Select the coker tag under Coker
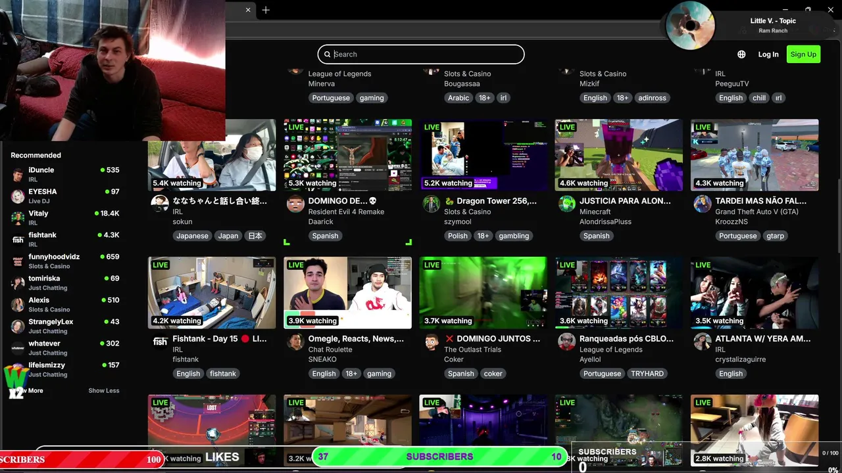842x473 pixels. pos(493,374)
